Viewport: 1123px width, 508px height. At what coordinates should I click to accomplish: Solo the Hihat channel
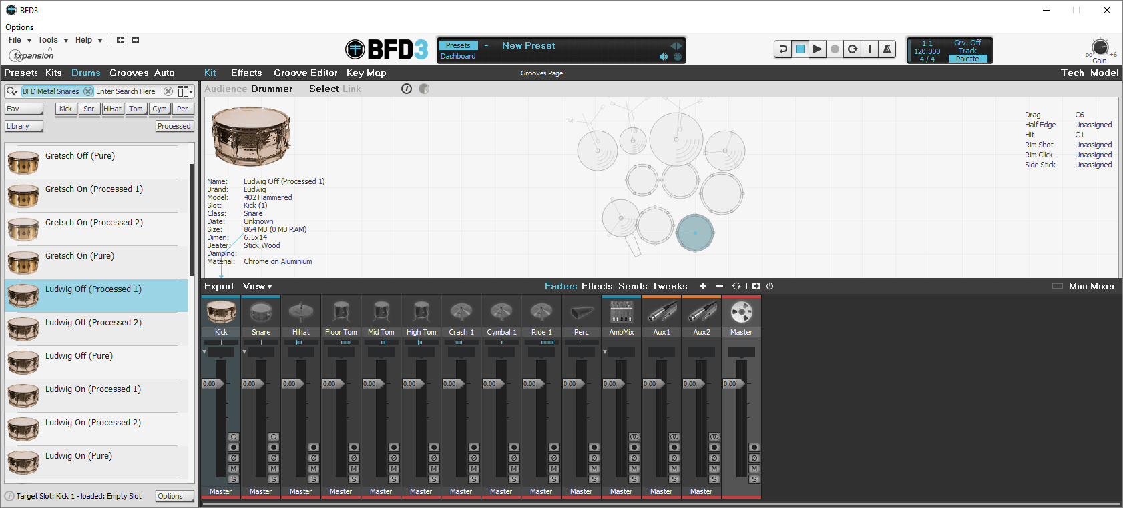(x=314, y=479)
